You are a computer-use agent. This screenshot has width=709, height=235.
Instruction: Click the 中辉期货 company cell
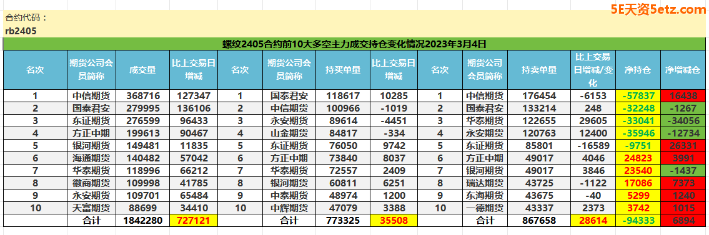289,208
